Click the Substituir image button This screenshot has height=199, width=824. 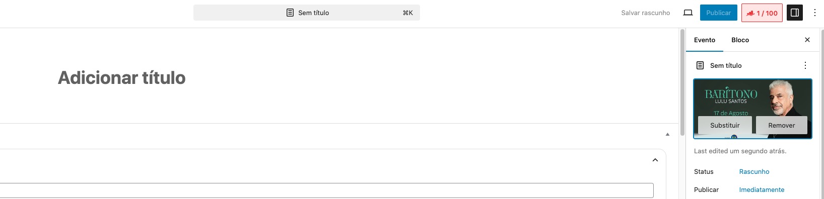[725, 125]
